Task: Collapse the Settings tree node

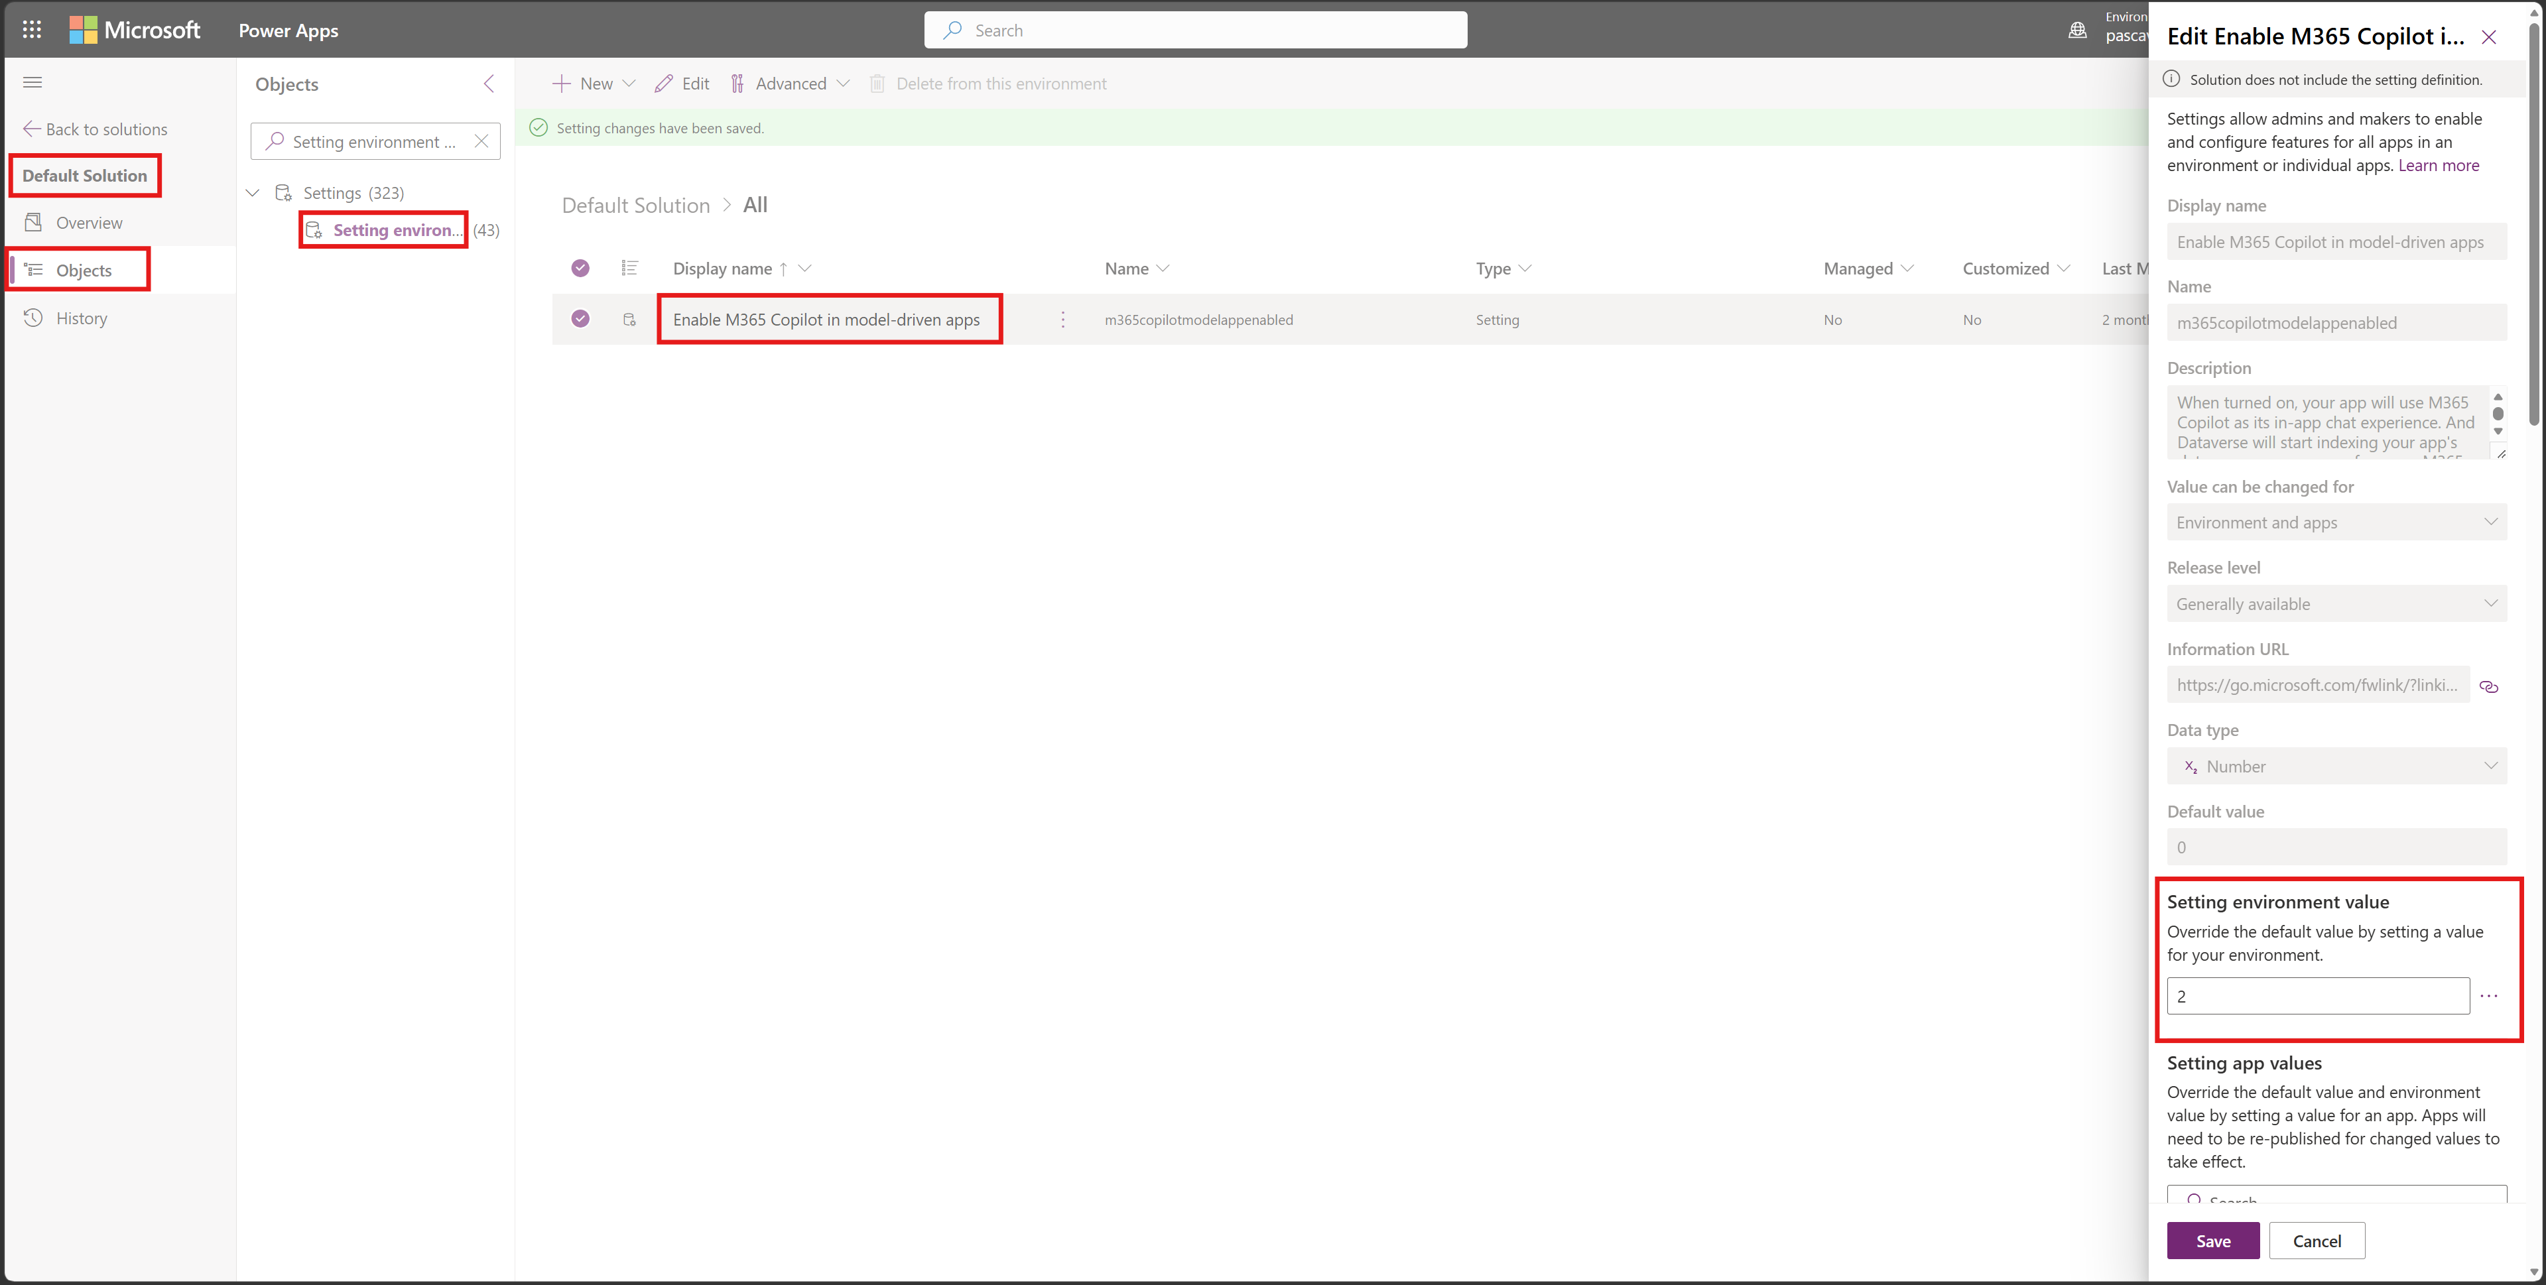Action: [x=253, y=193]
